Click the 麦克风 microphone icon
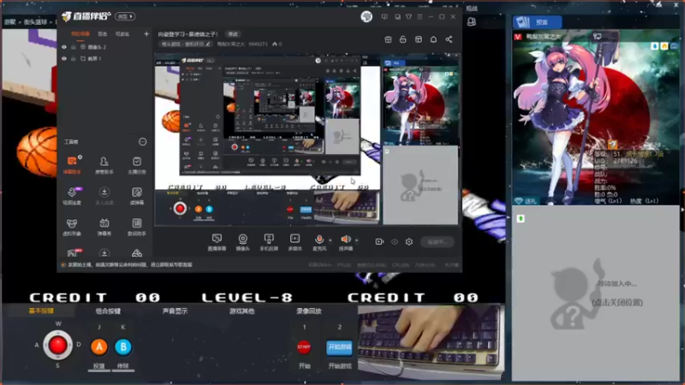The width and height of the screenshot is (685, 385). (319, 240)
